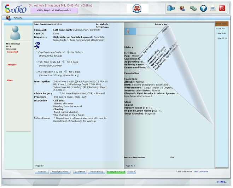The image size is (233, 188).
Task: Click speaker icon beside Piprapen prescription
Action: pos(65,72)
